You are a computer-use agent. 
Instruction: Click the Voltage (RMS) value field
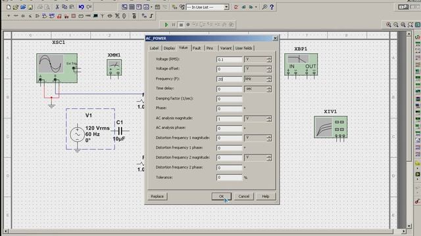(x=230, y=60)
